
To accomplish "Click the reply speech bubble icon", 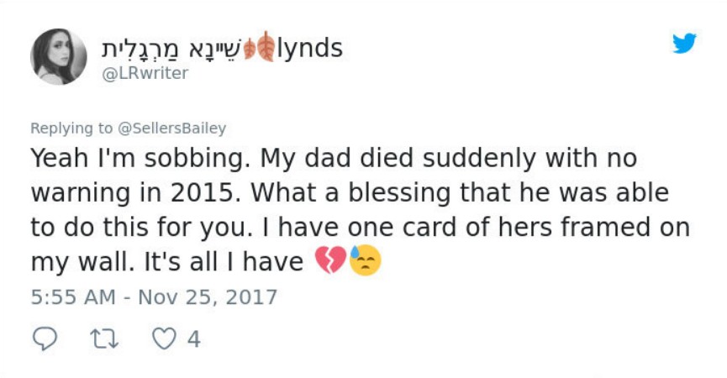I will pyautogui.click(x=44, y=339).
